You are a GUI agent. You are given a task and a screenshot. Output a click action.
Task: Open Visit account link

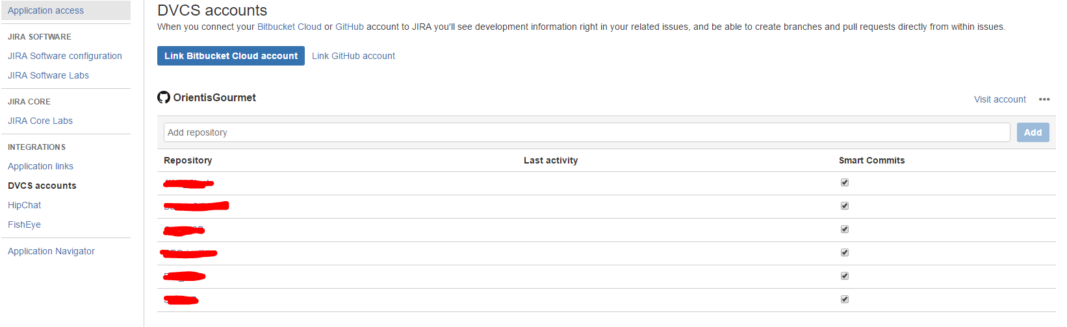tap(1000, 99)
